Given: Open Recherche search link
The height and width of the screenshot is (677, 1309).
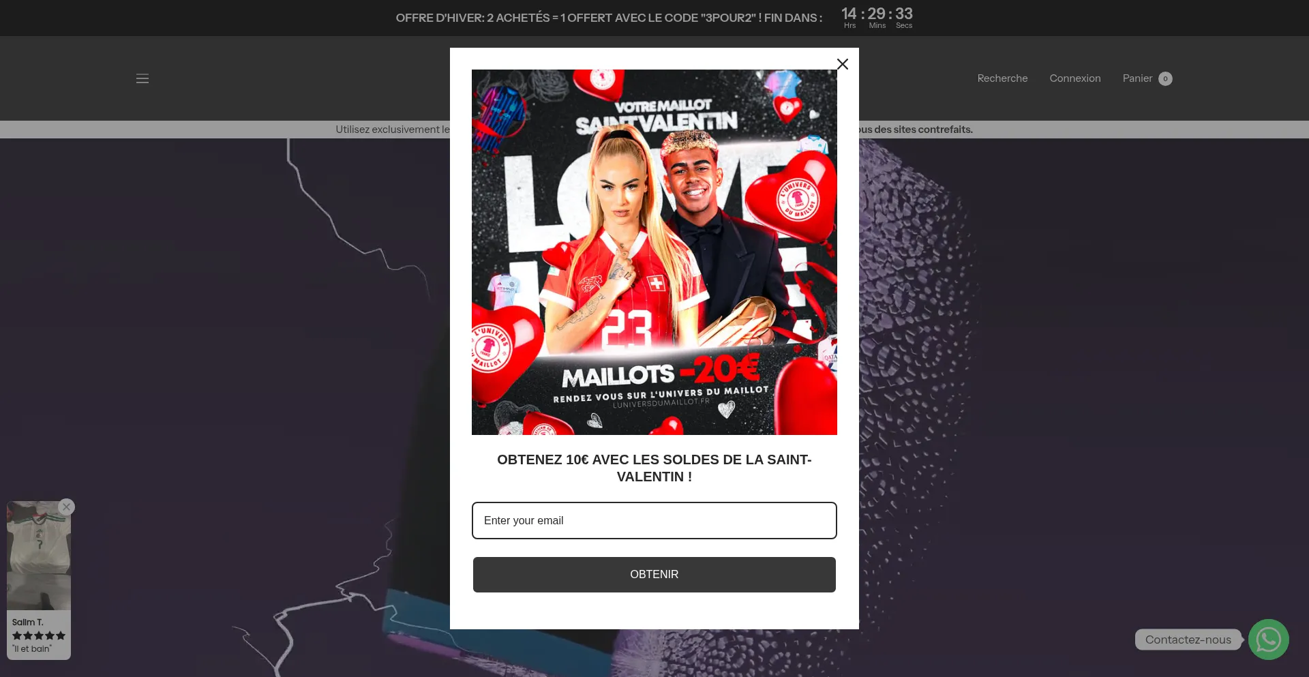Looking at the screenshot, I should pyautogui.click(x=1002, y=78).
